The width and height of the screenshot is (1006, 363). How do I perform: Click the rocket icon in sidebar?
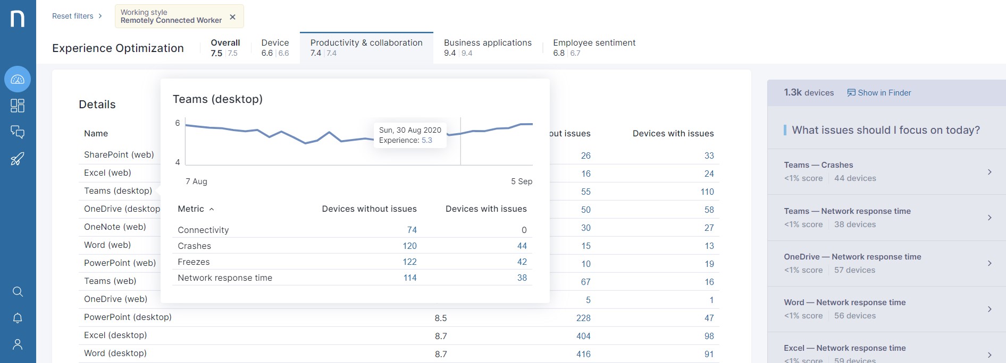pos(18,159)
